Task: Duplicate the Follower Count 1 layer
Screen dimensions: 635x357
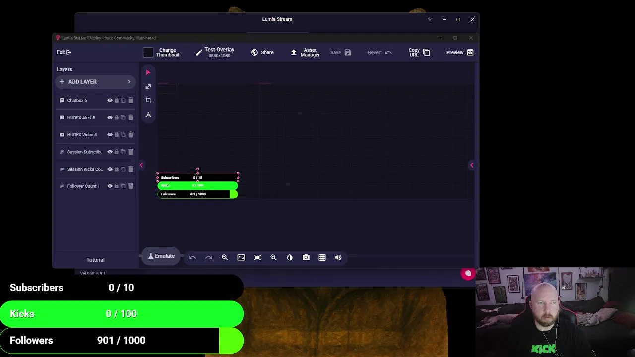Action: point(123,186)
